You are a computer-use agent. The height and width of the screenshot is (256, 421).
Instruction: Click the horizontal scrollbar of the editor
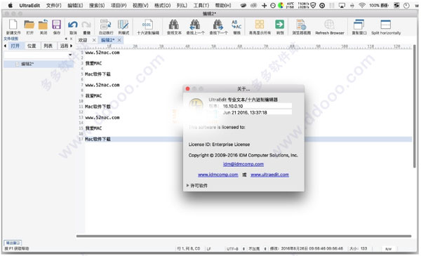(x=243, y=236)
